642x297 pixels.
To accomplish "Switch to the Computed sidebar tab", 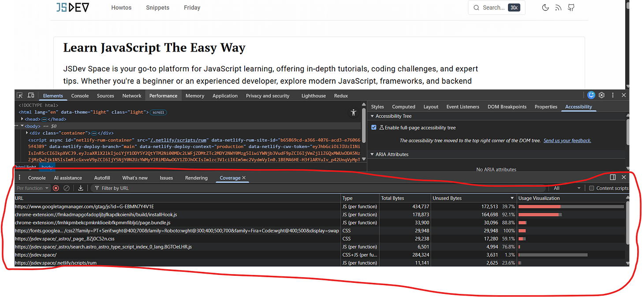I will pos(403,107).
